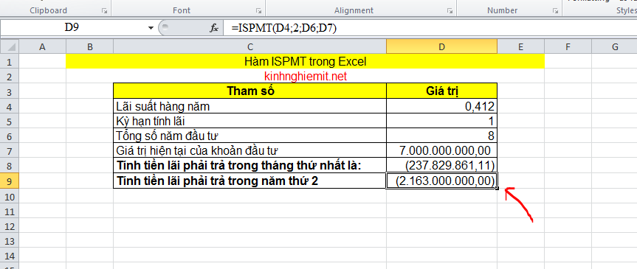
Task: Select row 11 header
Action: [10, 211]
